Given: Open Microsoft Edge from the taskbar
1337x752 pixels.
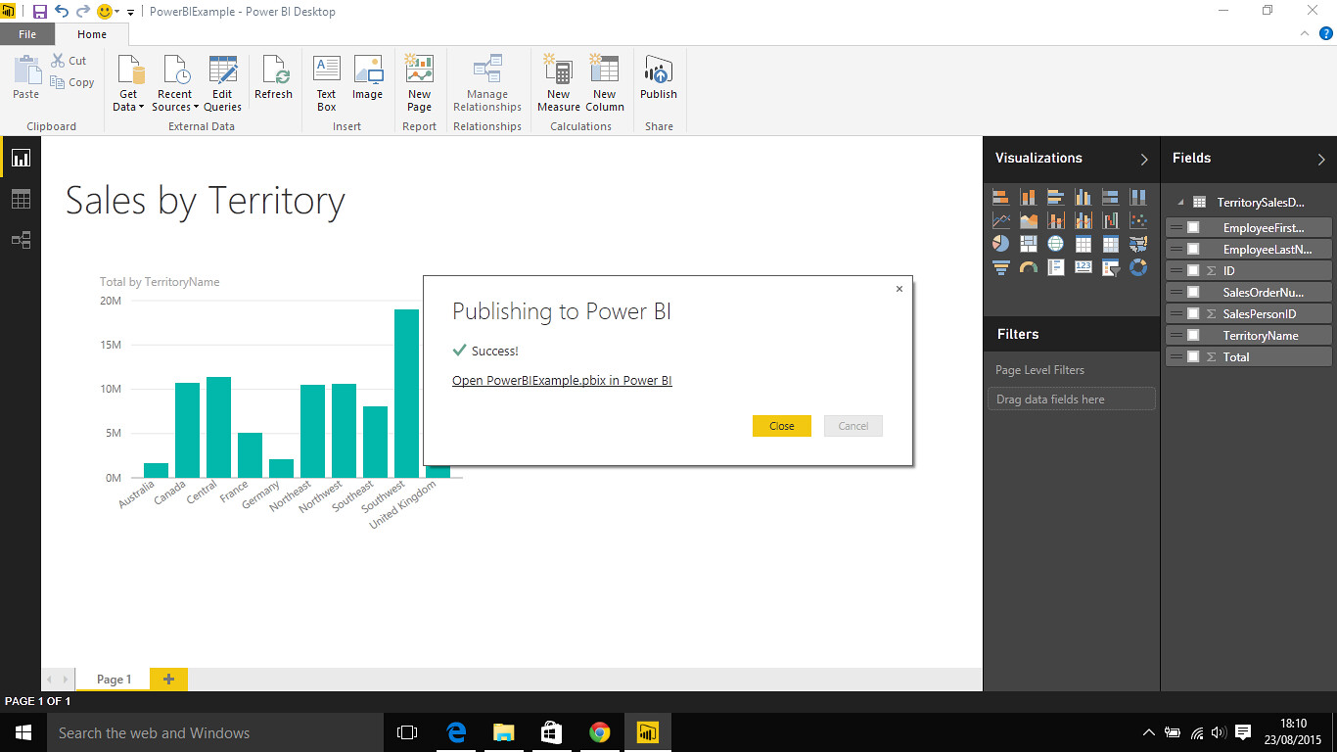Looking at the screenshot, I should (x=456, y=732).
